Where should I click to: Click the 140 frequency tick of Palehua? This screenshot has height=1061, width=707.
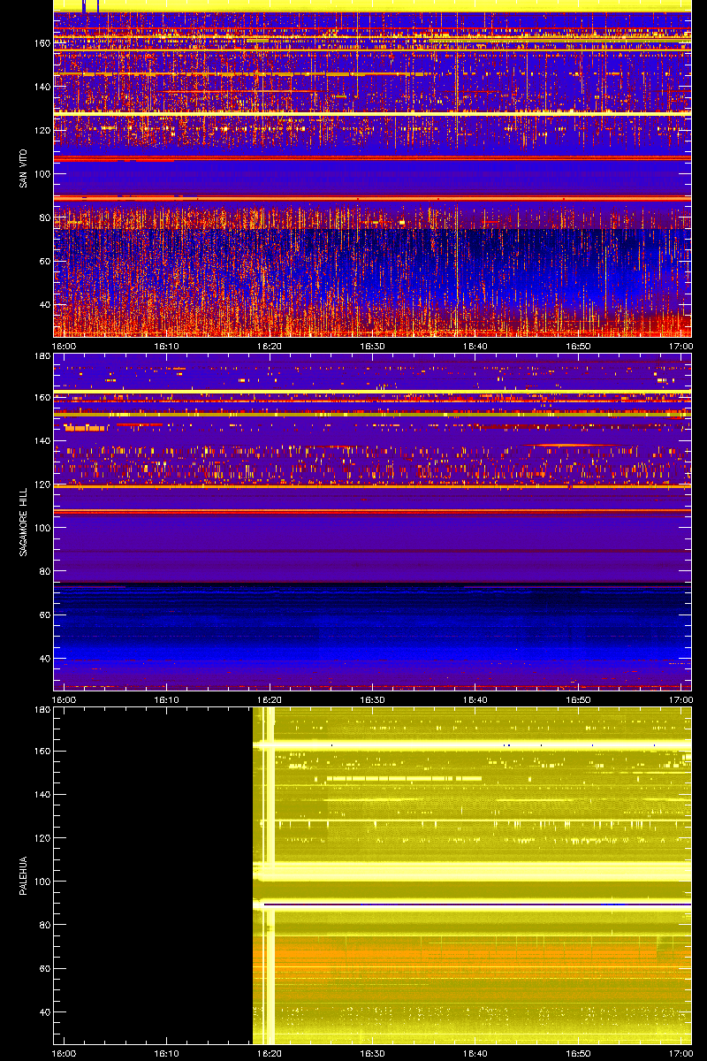42,794
